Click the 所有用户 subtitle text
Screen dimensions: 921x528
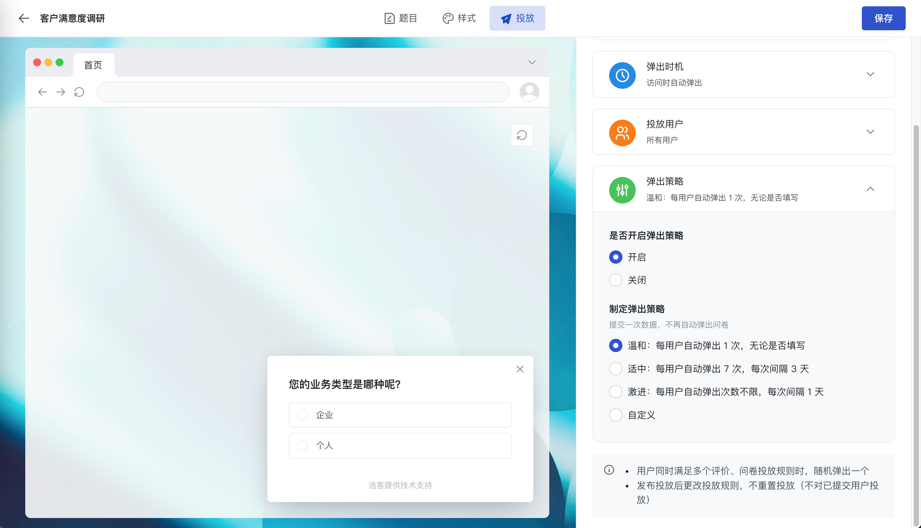pos(662,140)
